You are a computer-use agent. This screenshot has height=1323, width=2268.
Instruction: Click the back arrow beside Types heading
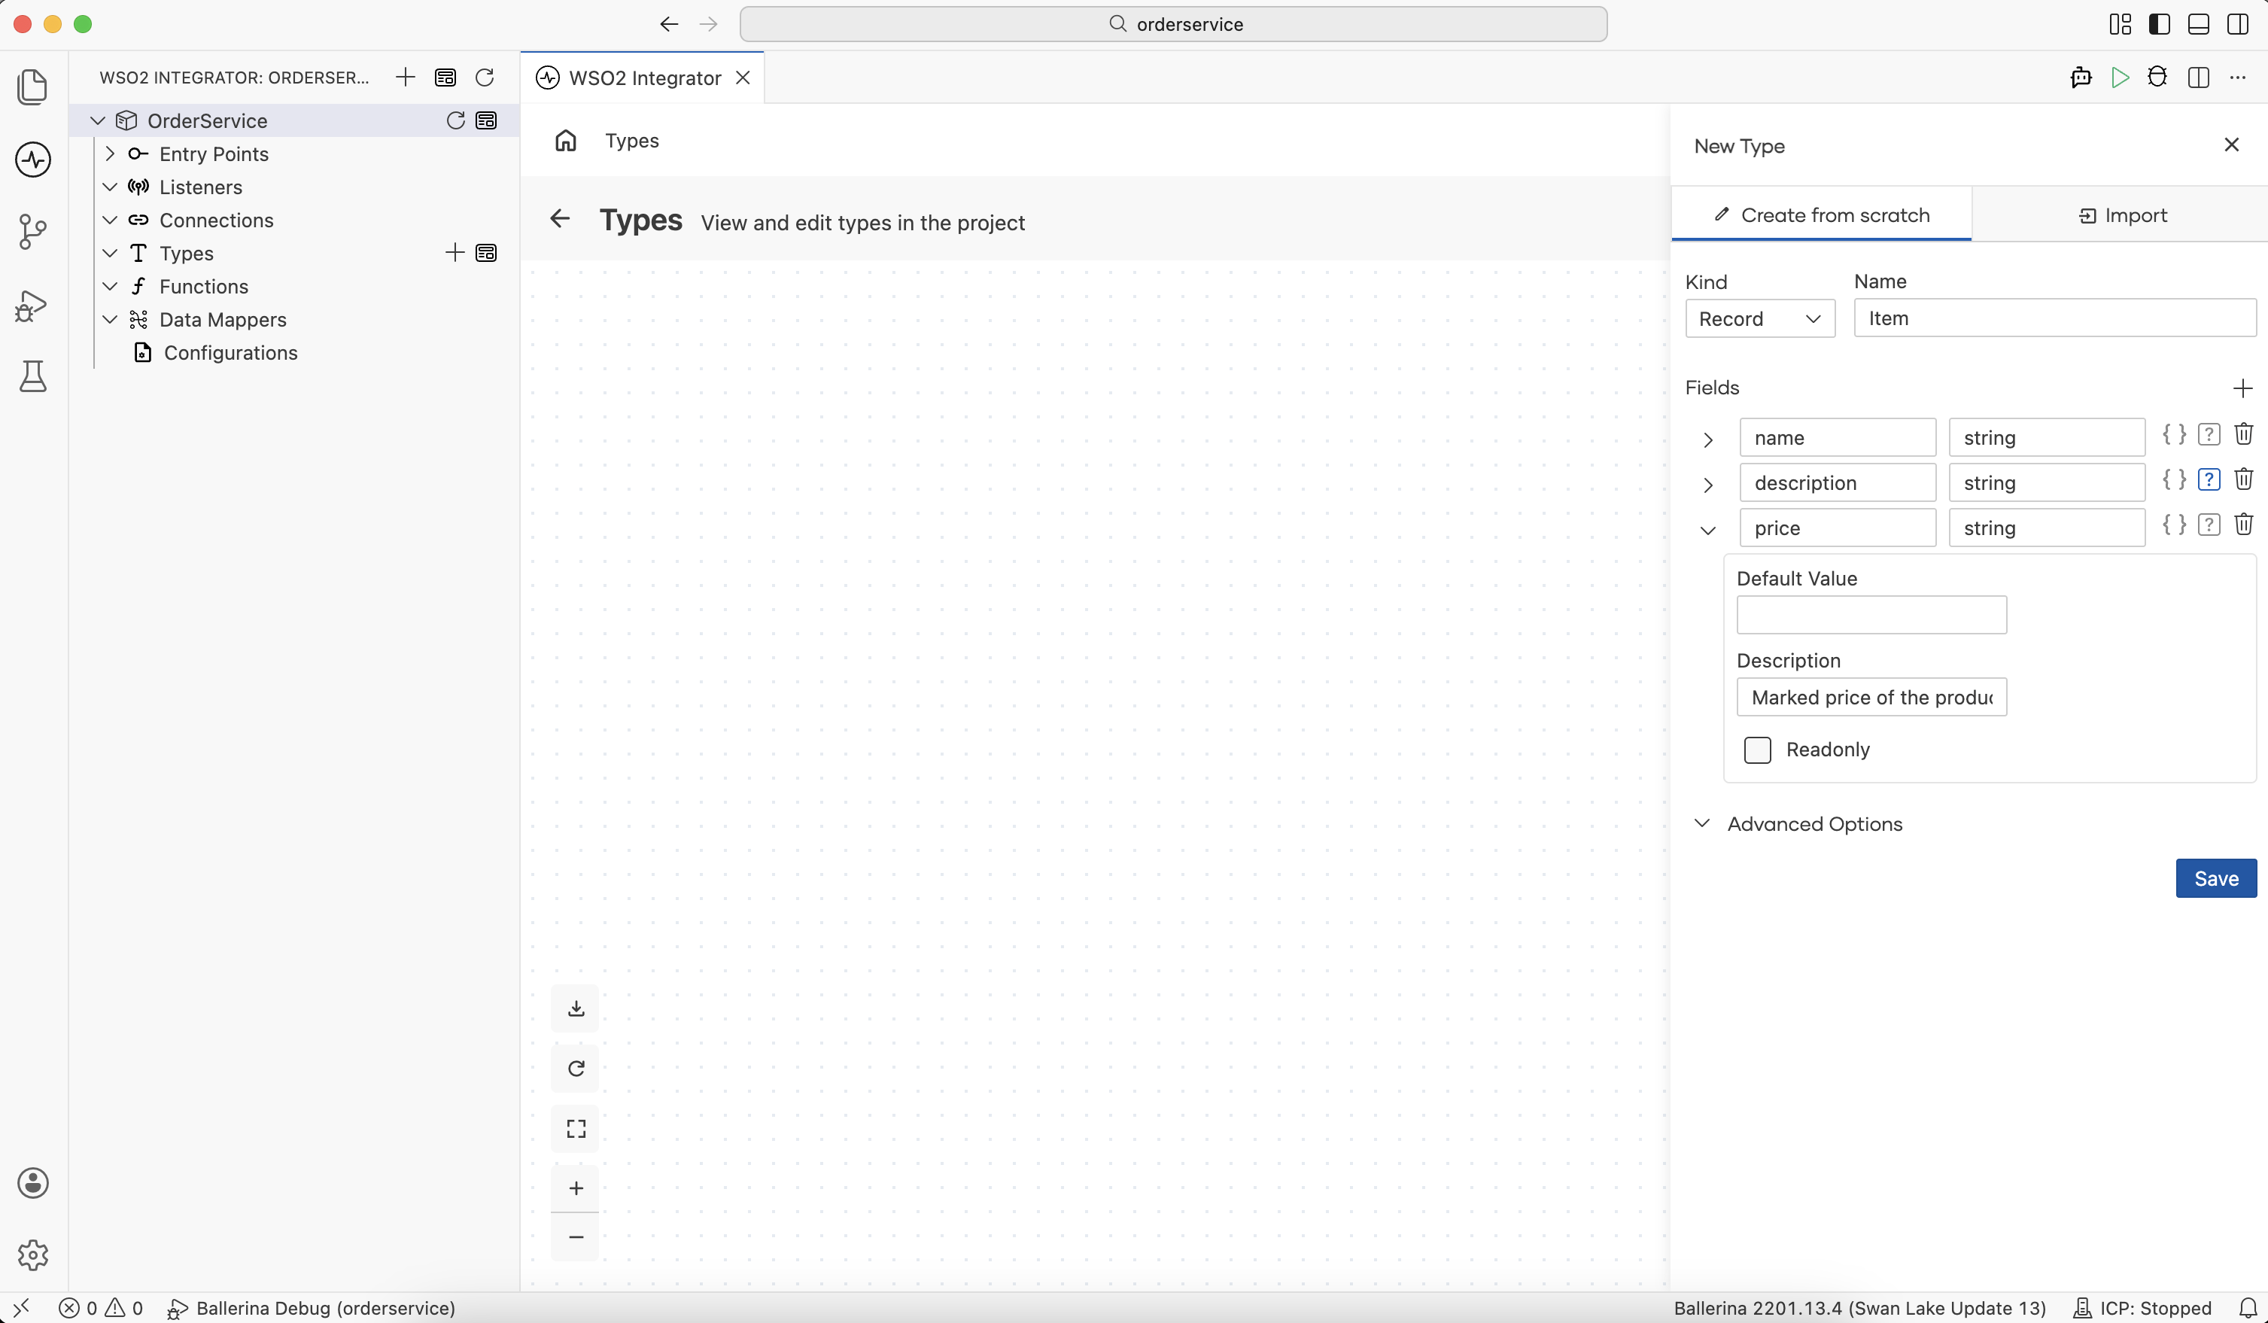tap(560, 219)
